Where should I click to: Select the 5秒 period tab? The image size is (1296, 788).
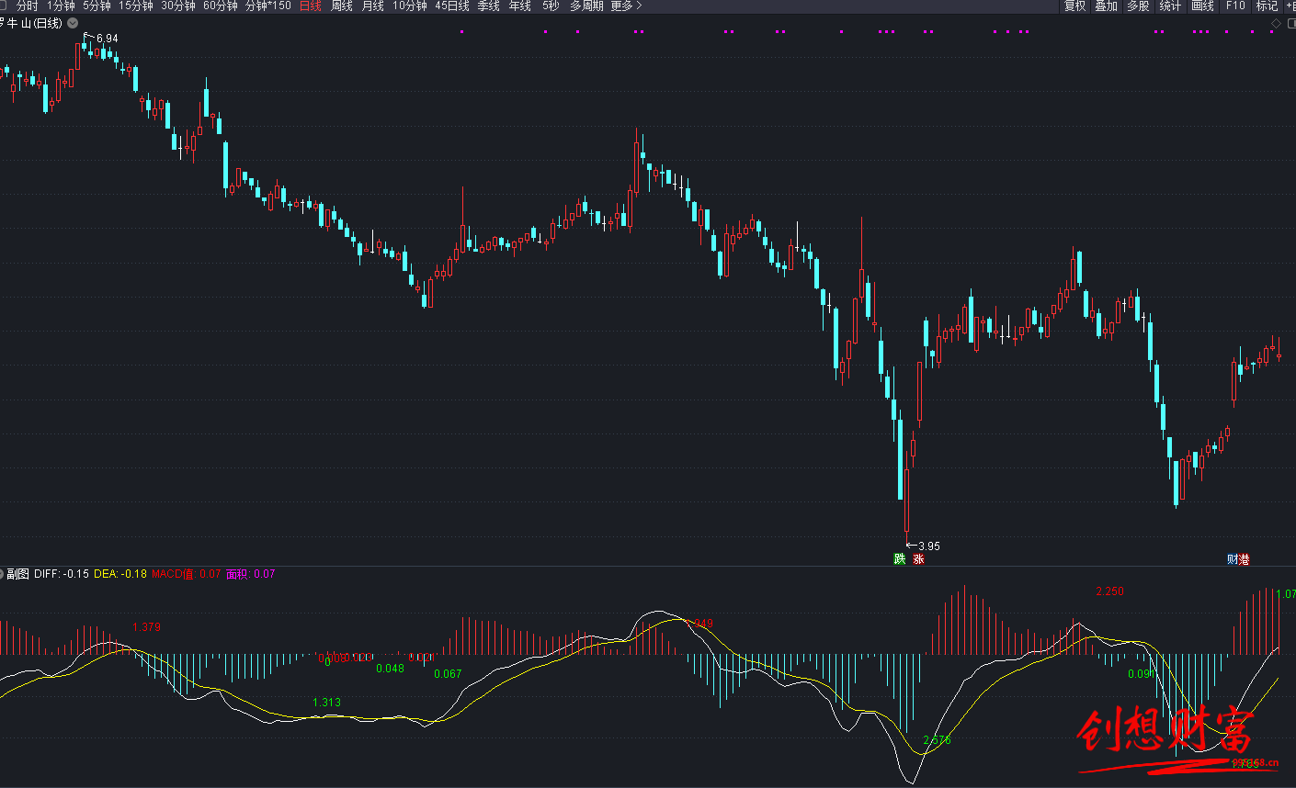click(551, 6)
